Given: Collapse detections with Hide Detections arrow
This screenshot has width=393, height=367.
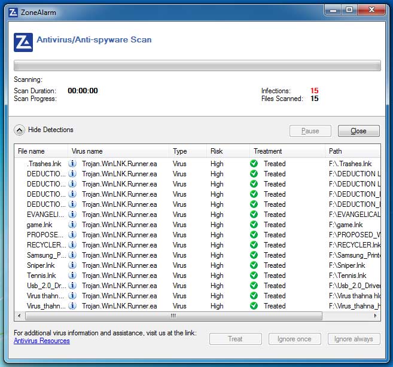Looking at the screenshot, I should (x=19, y=130).
